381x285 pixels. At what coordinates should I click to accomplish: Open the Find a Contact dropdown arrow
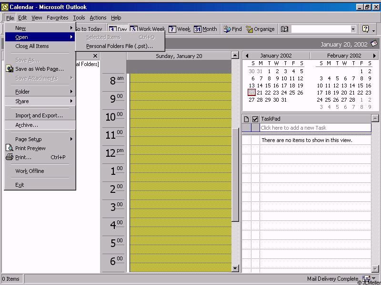pyautogui.click(x=353, y=29)
